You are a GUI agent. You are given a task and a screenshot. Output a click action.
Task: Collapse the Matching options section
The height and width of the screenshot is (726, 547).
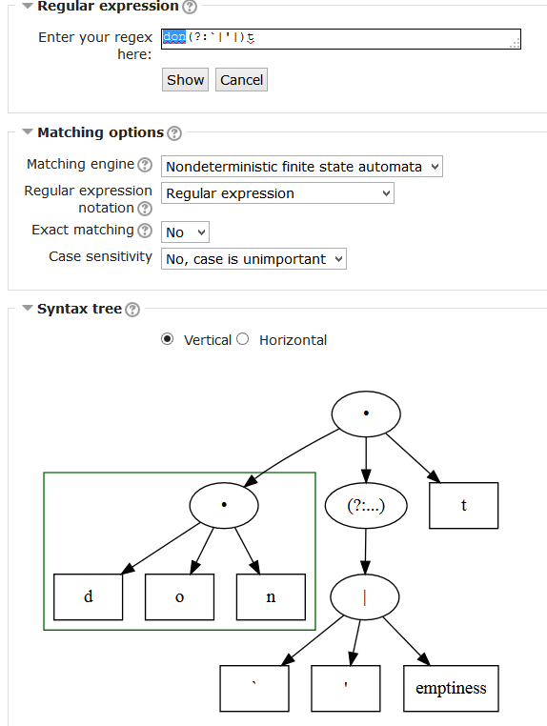pyautogui.click(x=28, y=132)
